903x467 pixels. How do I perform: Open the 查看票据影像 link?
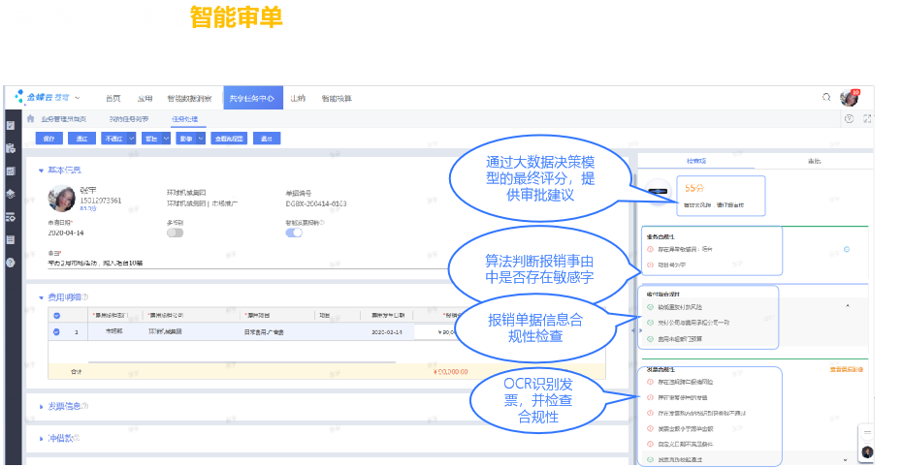point(846,369)
